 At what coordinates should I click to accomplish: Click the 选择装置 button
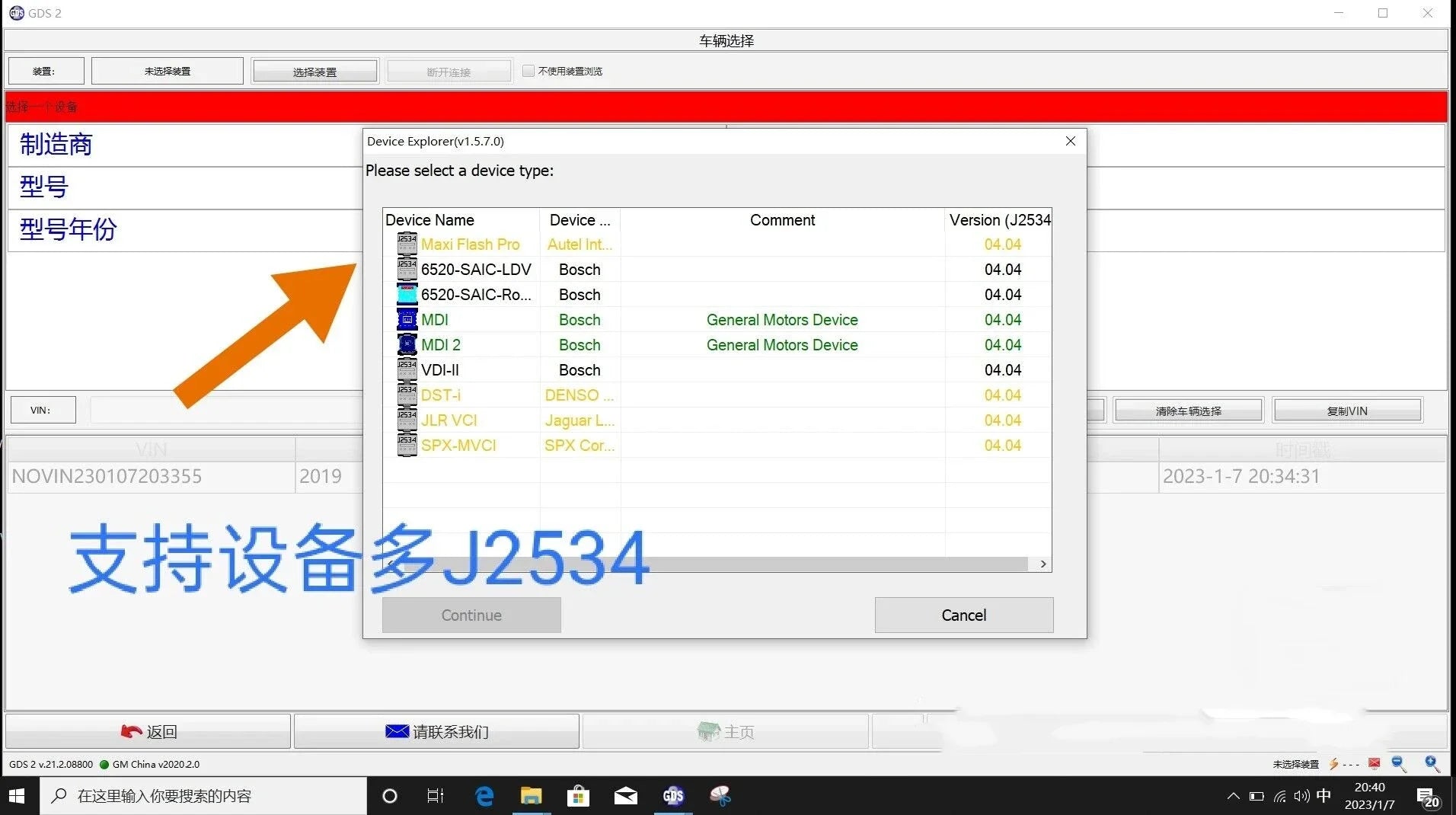pyautogui.click(x=315, y=72)
